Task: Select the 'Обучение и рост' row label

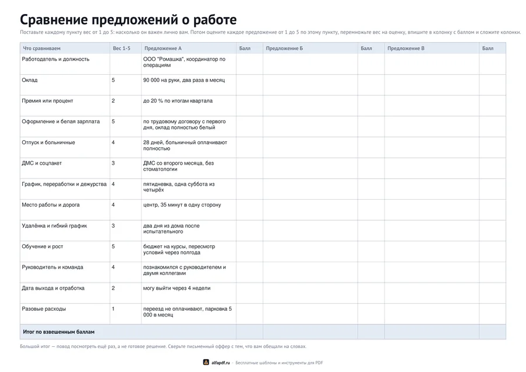Action: (x=42, y=246)
